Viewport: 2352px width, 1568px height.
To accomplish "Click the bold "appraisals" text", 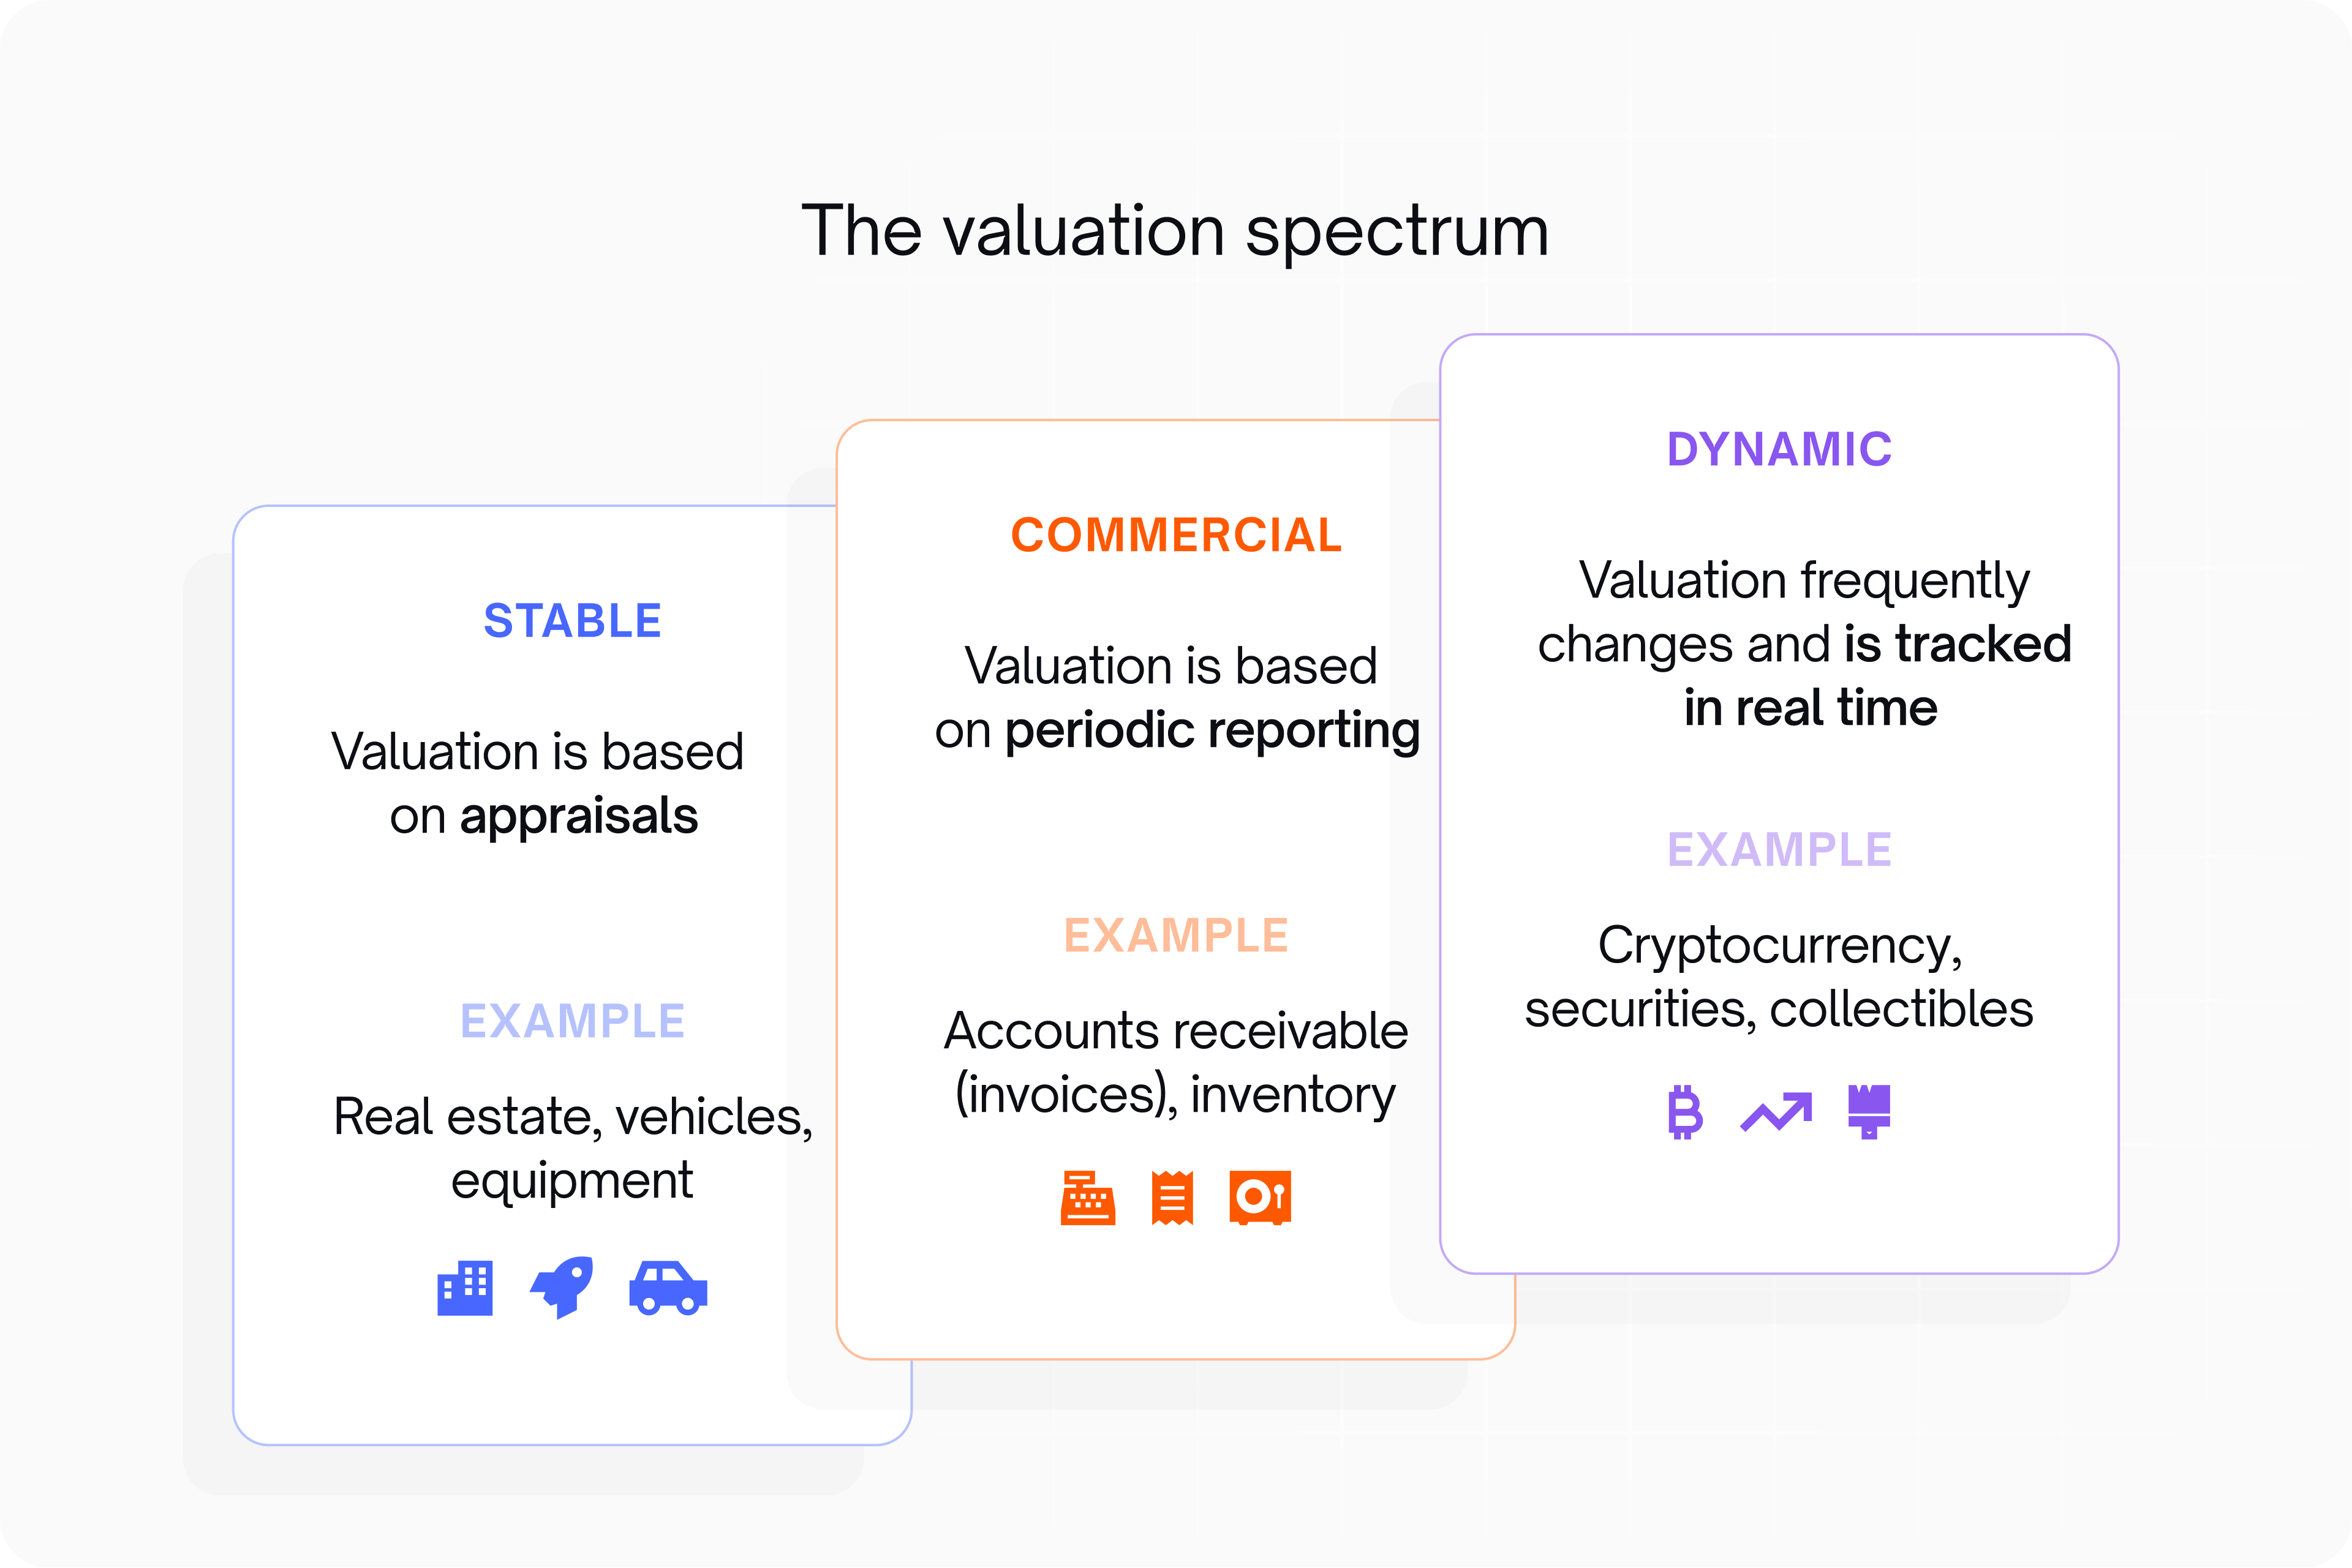I will [x=578, y=817].
